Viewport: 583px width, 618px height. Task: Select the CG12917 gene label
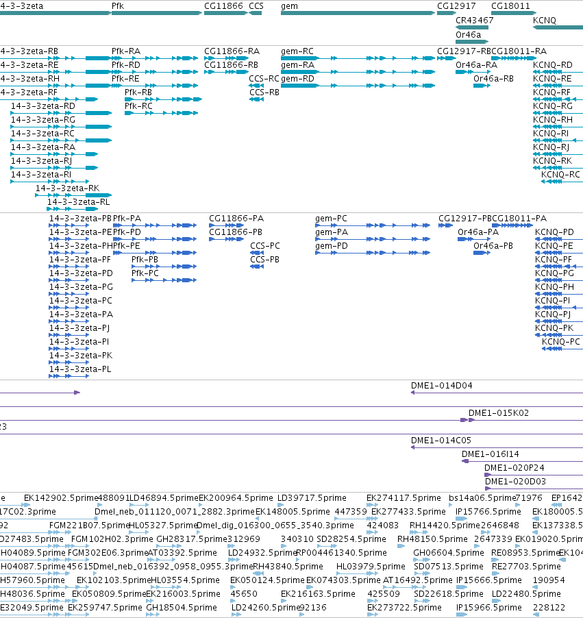point(456,6)
